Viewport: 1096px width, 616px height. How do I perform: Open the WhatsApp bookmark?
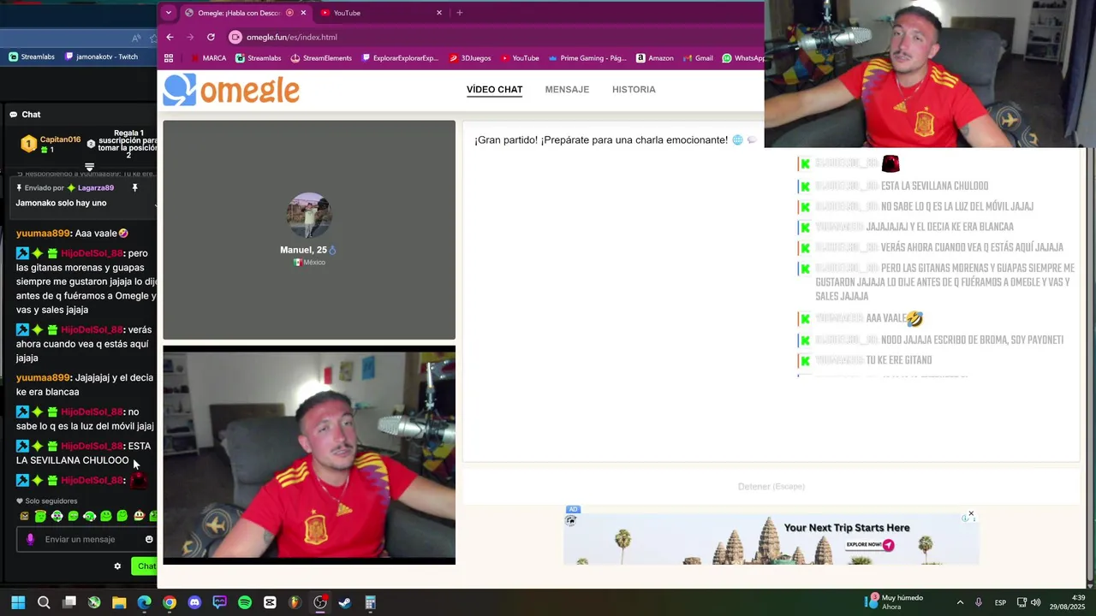[x=742, y=58]
